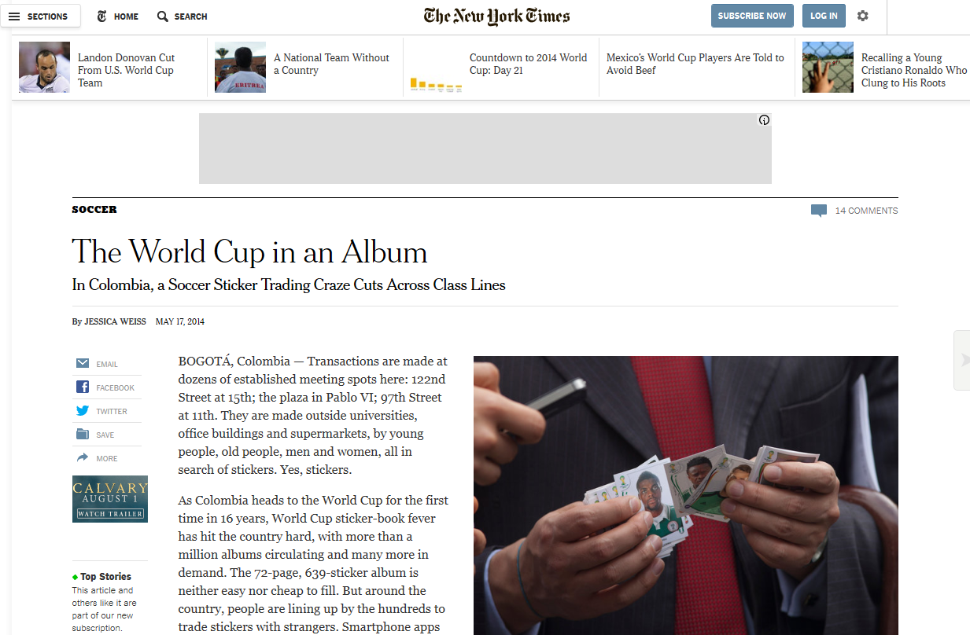Image resolution: width=970 pixels, height=635 pixels.
Task: Click the Home T logo icon
Action: [x=102, y=16]
